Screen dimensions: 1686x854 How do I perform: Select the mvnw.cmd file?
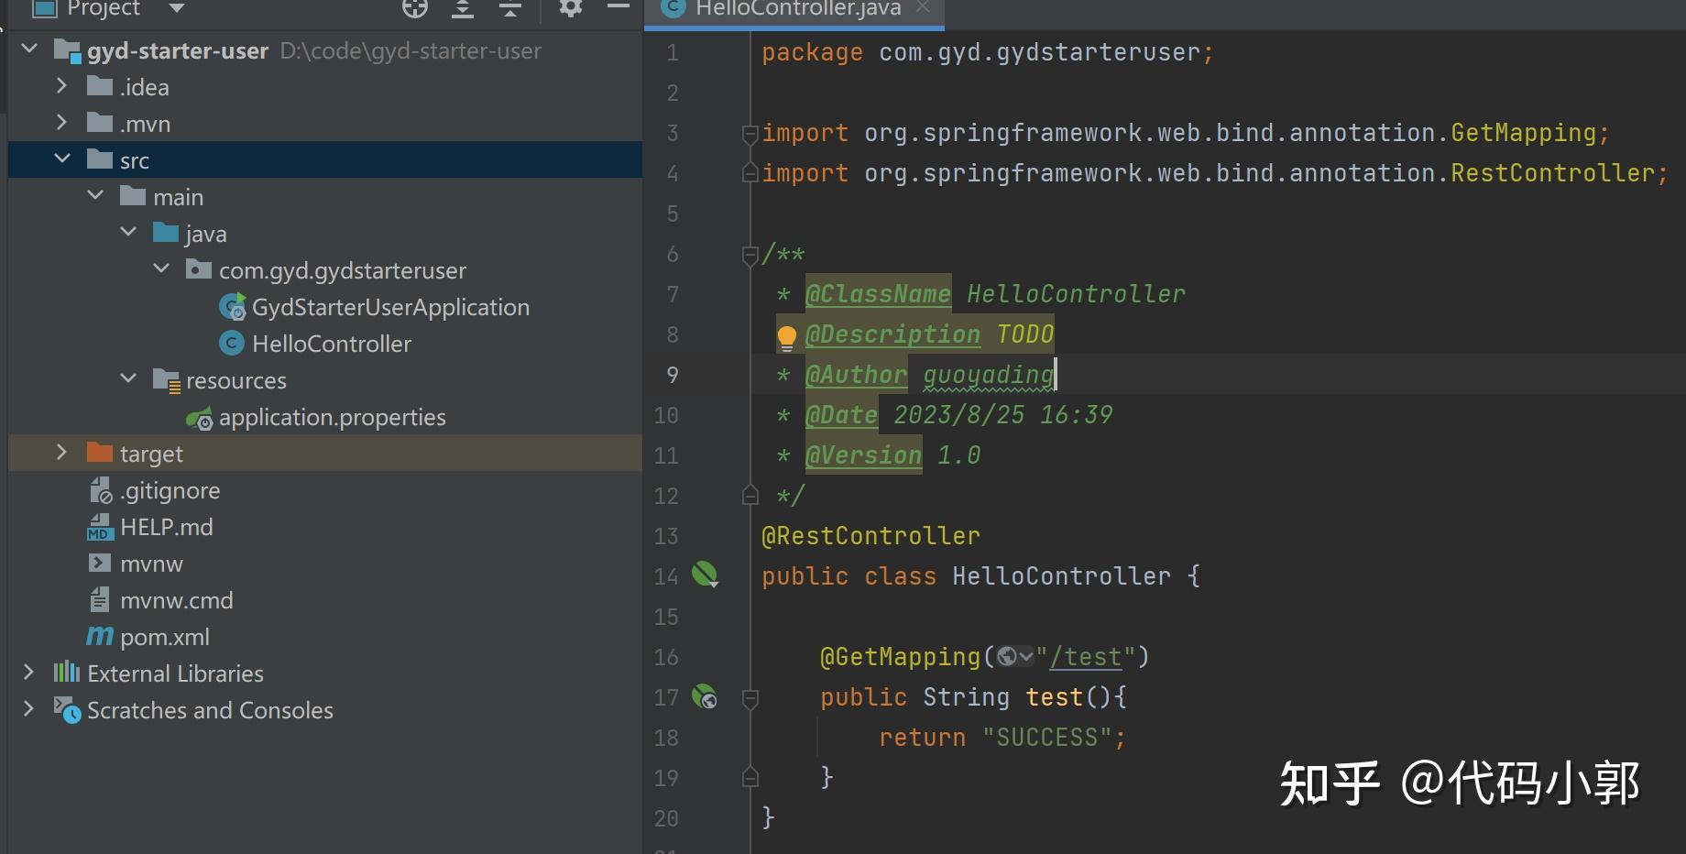pos(176,600)
